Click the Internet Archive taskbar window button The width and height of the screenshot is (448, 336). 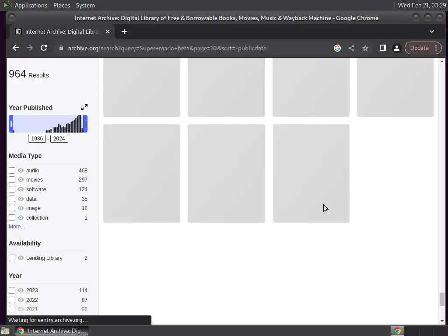point(52,331)
